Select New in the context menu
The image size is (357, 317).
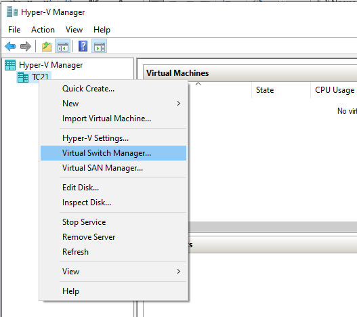point(113,104)
